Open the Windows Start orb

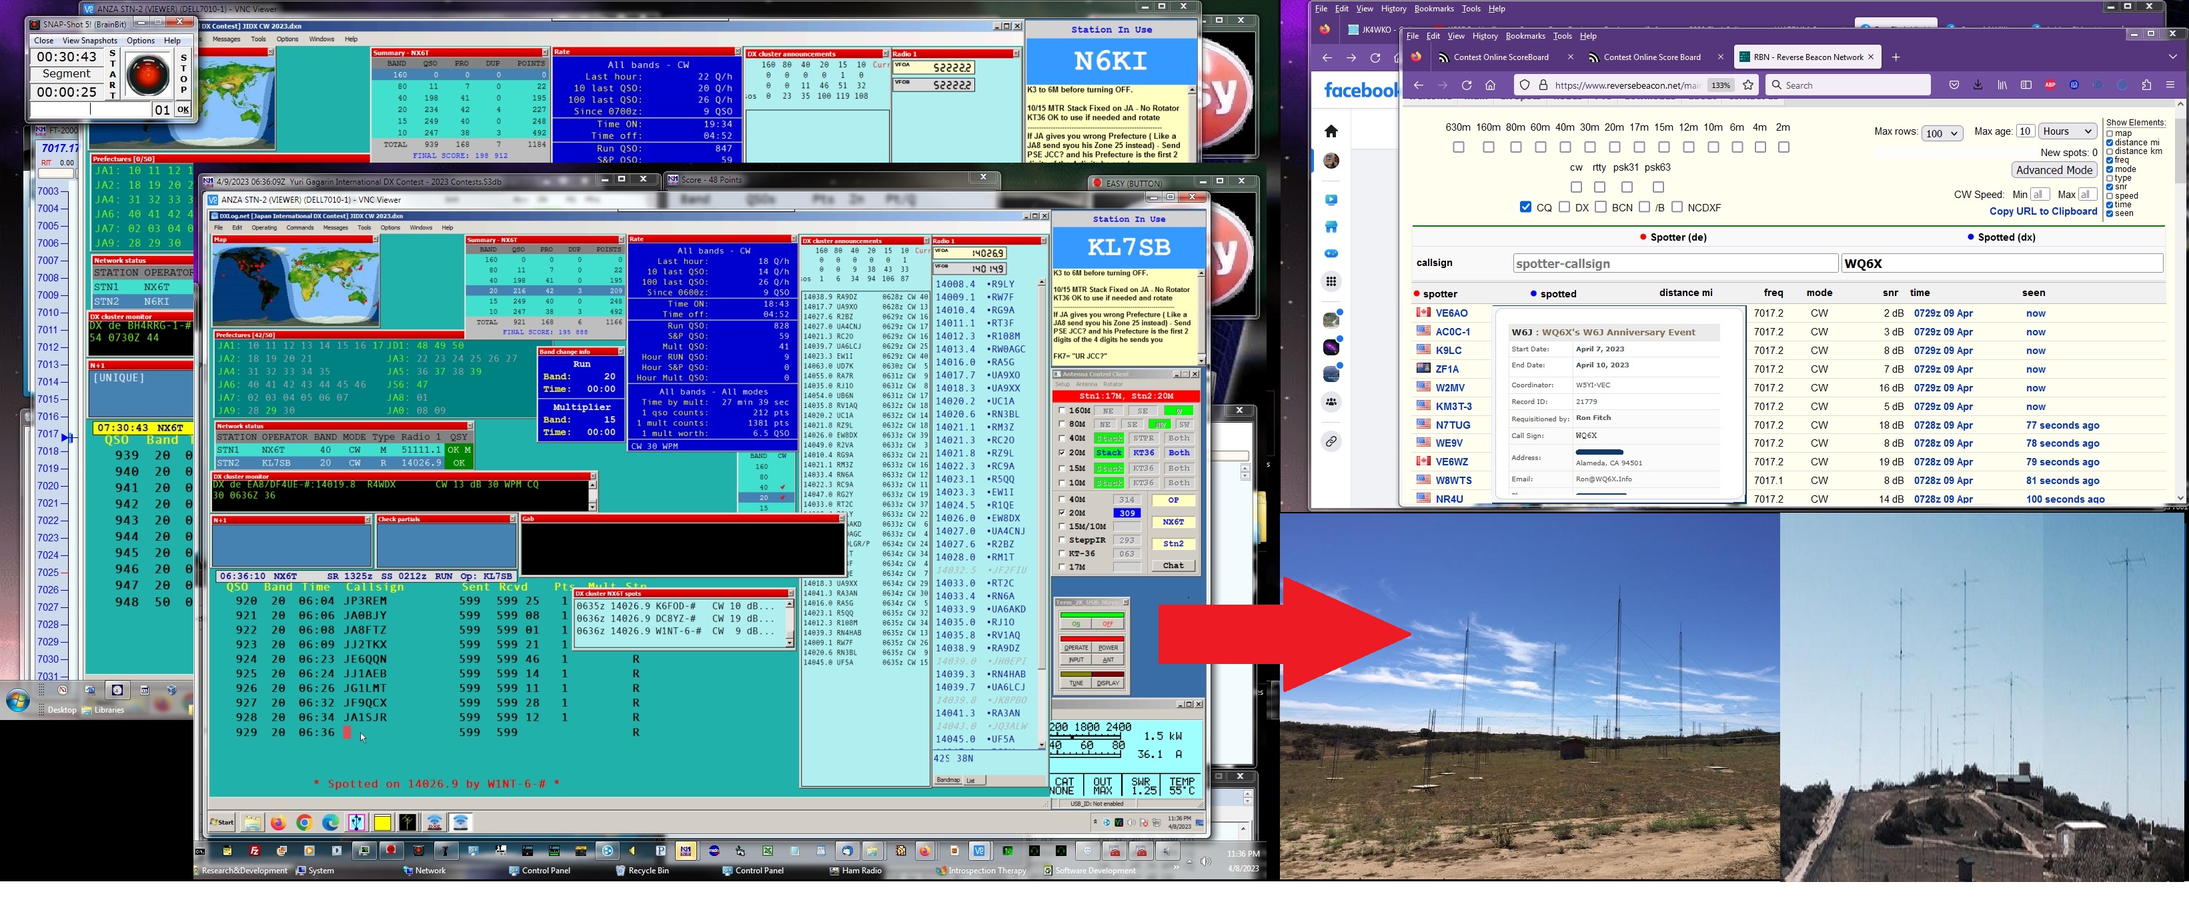pyautogui.click(x=17, y=701)
